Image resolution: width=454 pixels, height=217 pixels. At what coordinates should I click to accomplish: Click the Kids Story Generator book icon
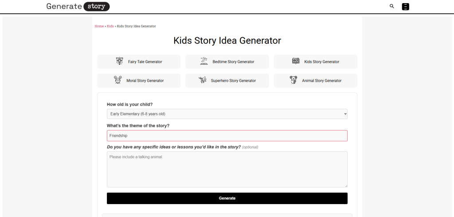(x=296, y=61)
